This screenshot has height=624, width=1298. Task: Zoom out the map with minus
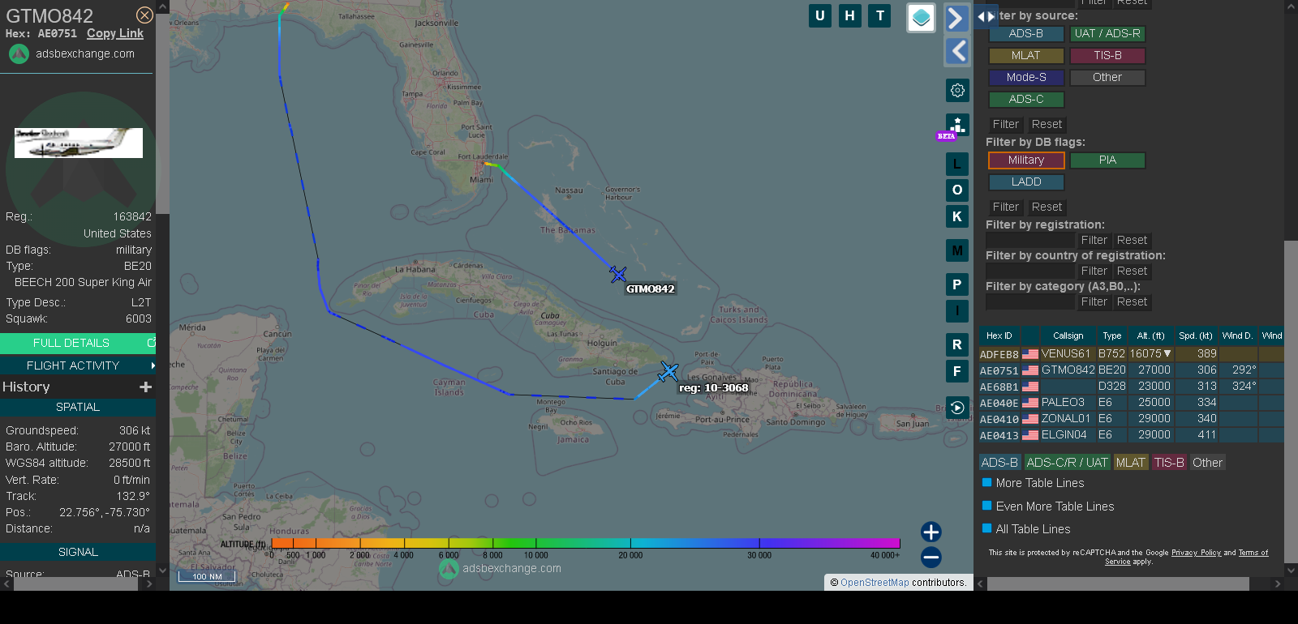point(931,557)
